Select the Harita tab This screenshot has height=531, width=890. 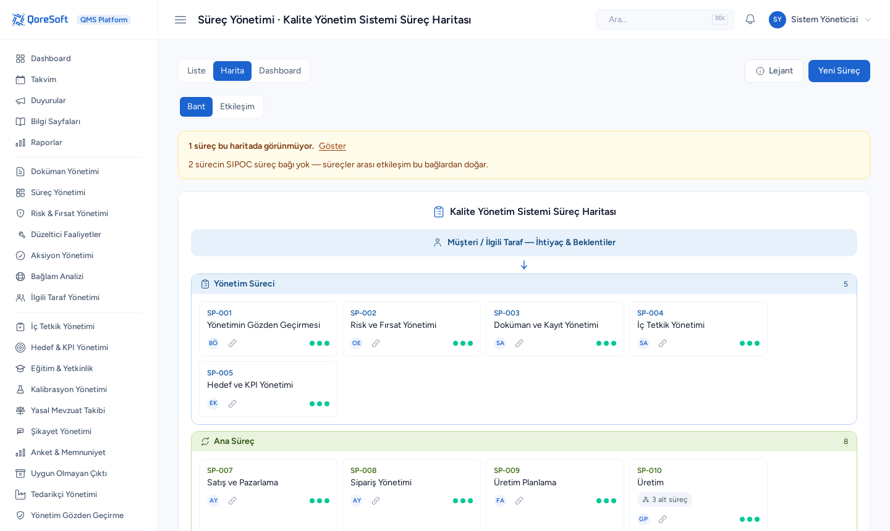pyautogui.click(x=232, y=71)
